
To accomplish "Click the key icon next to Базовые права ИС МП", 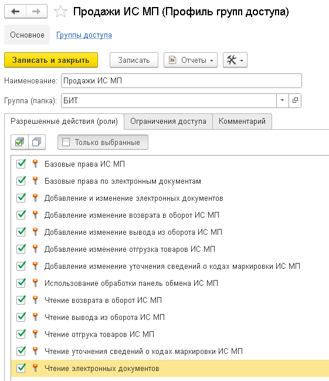I will point(35,164).
